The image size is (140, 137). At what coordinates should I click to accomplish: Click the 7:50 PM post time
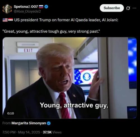point(9,132)
